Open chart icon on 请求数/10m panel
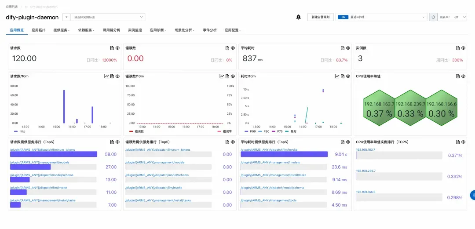 point(106,76)
